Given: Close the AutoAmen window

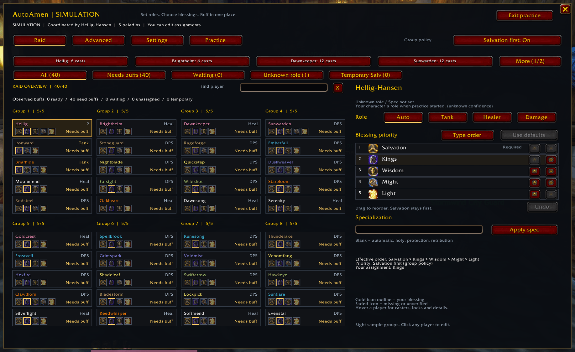Looking at the screenshot, I should [x=565, y=9].
